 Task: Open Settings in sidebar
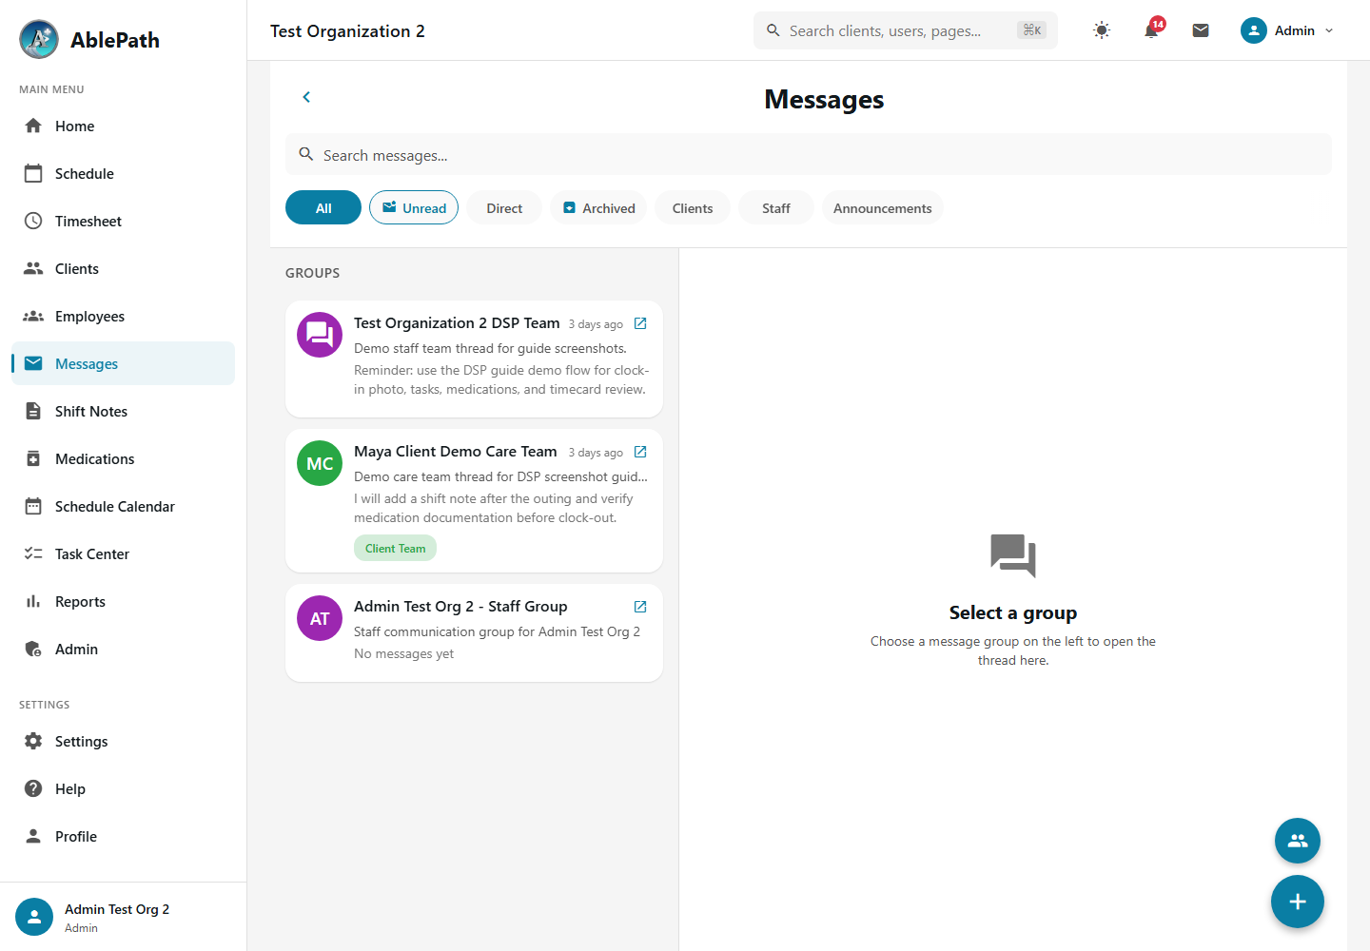pyautogui.click(x=124, y=741)
